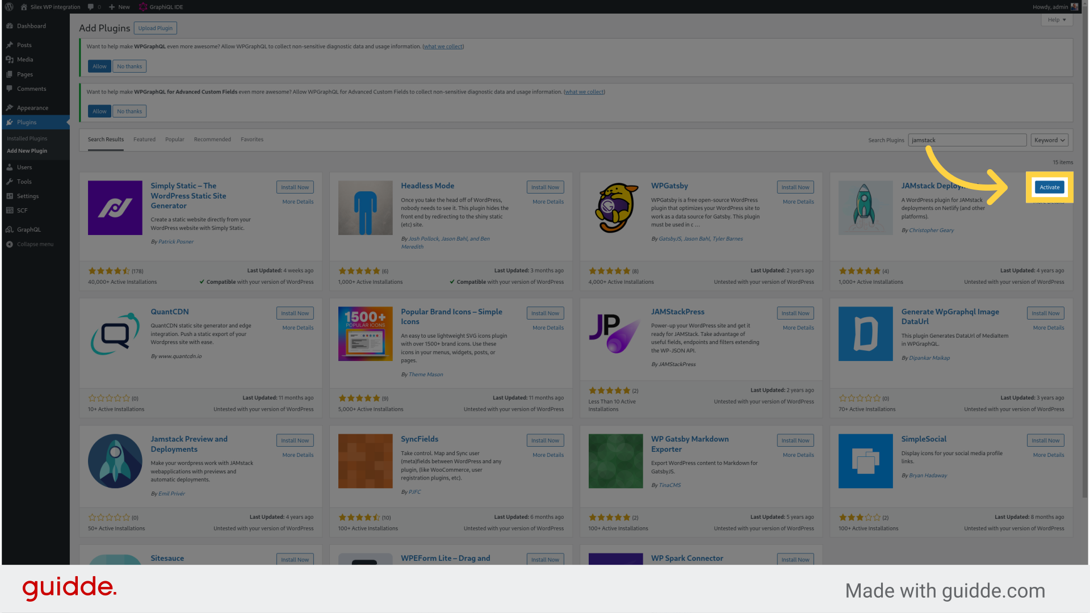Open SCF icon in sidebar
This screenshot has height=613, width=1090.
9,210
